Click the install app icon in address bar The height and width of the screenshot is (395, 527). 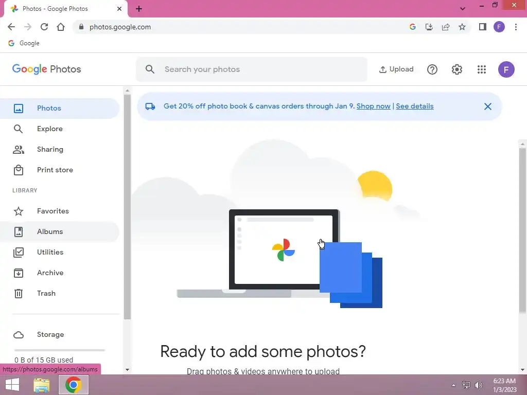(x=429, y=27)
